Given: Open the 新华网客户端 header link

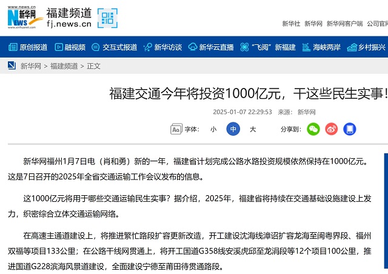Looking at the screenshot, I should (344, 24).
